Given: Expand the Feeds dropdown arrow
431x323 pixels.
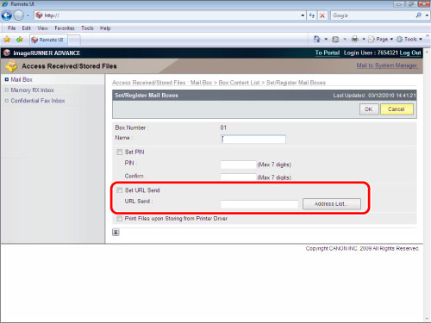Looking at the screenshot, I should click(x=345, y=39).
